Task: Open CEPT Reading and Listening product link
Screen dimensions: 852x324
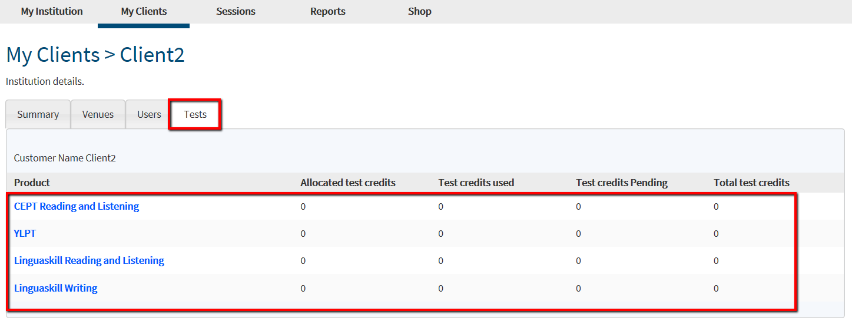Action: pyautogui.click(x=77, y=206)
